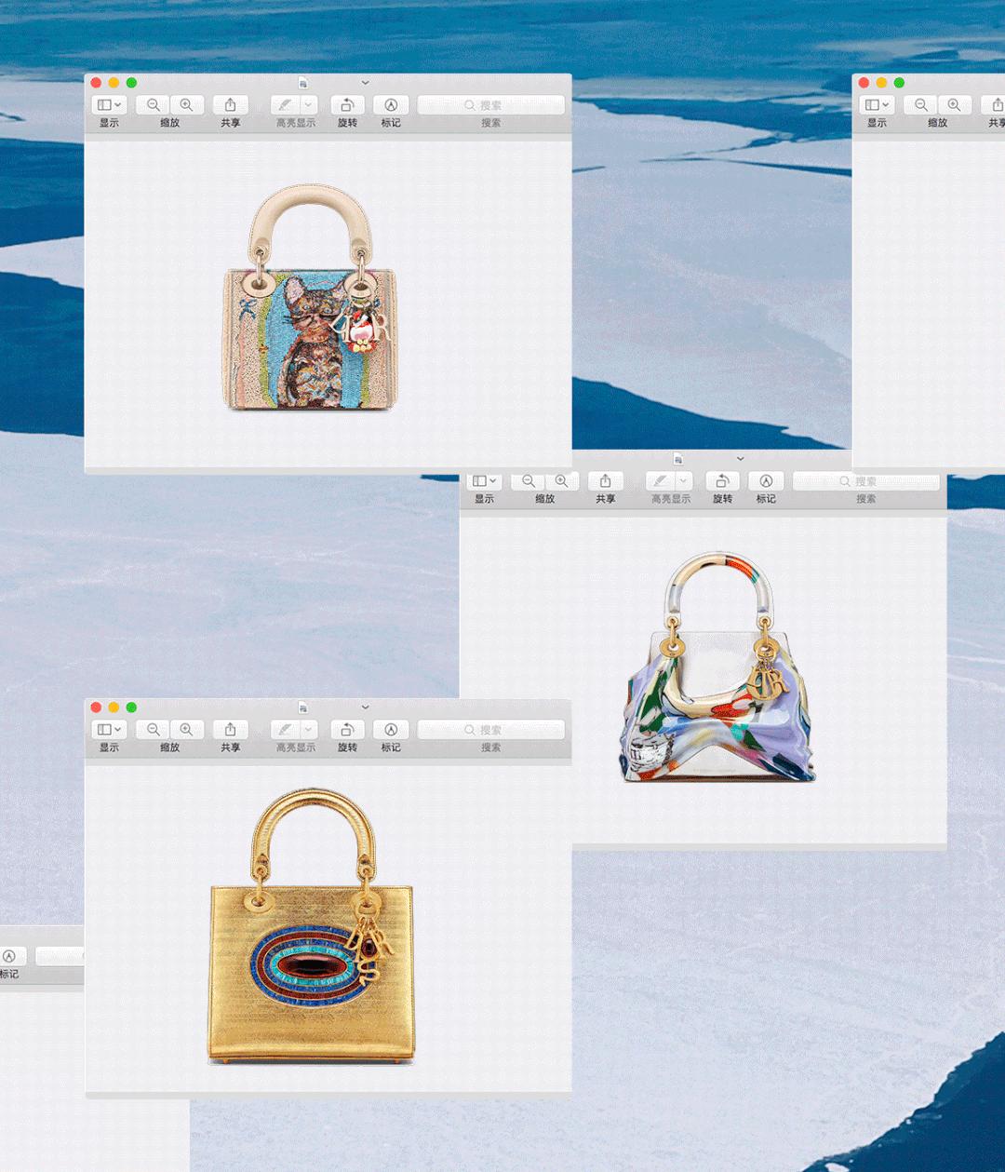Open sidebar view menu in colorful bag window

click(x=485, y=481)
